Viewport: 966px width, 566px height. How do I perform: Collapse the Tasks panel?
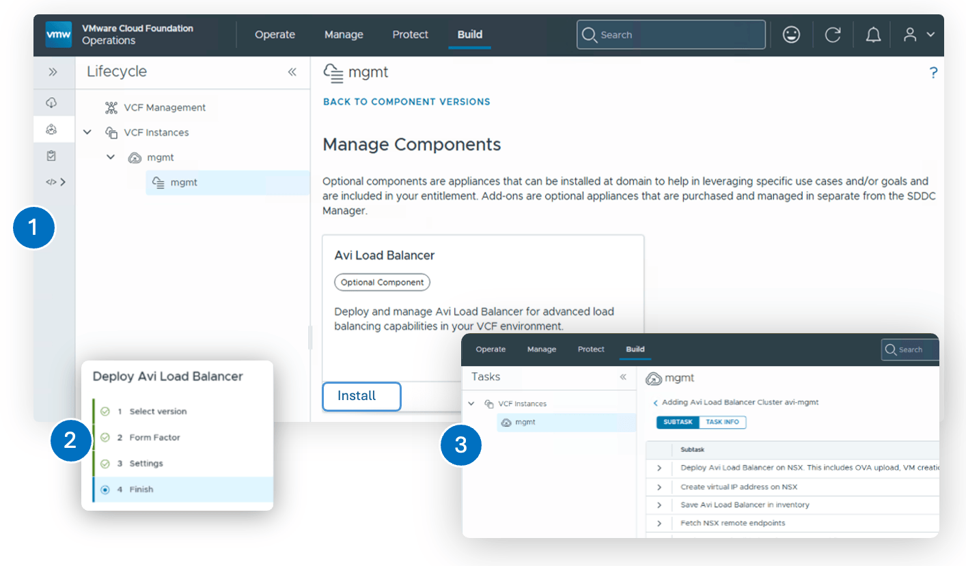[623, 377]
